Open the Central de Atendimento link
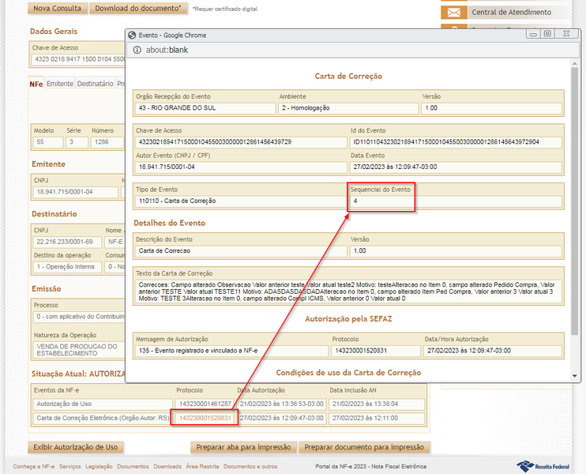 point(511,13)
